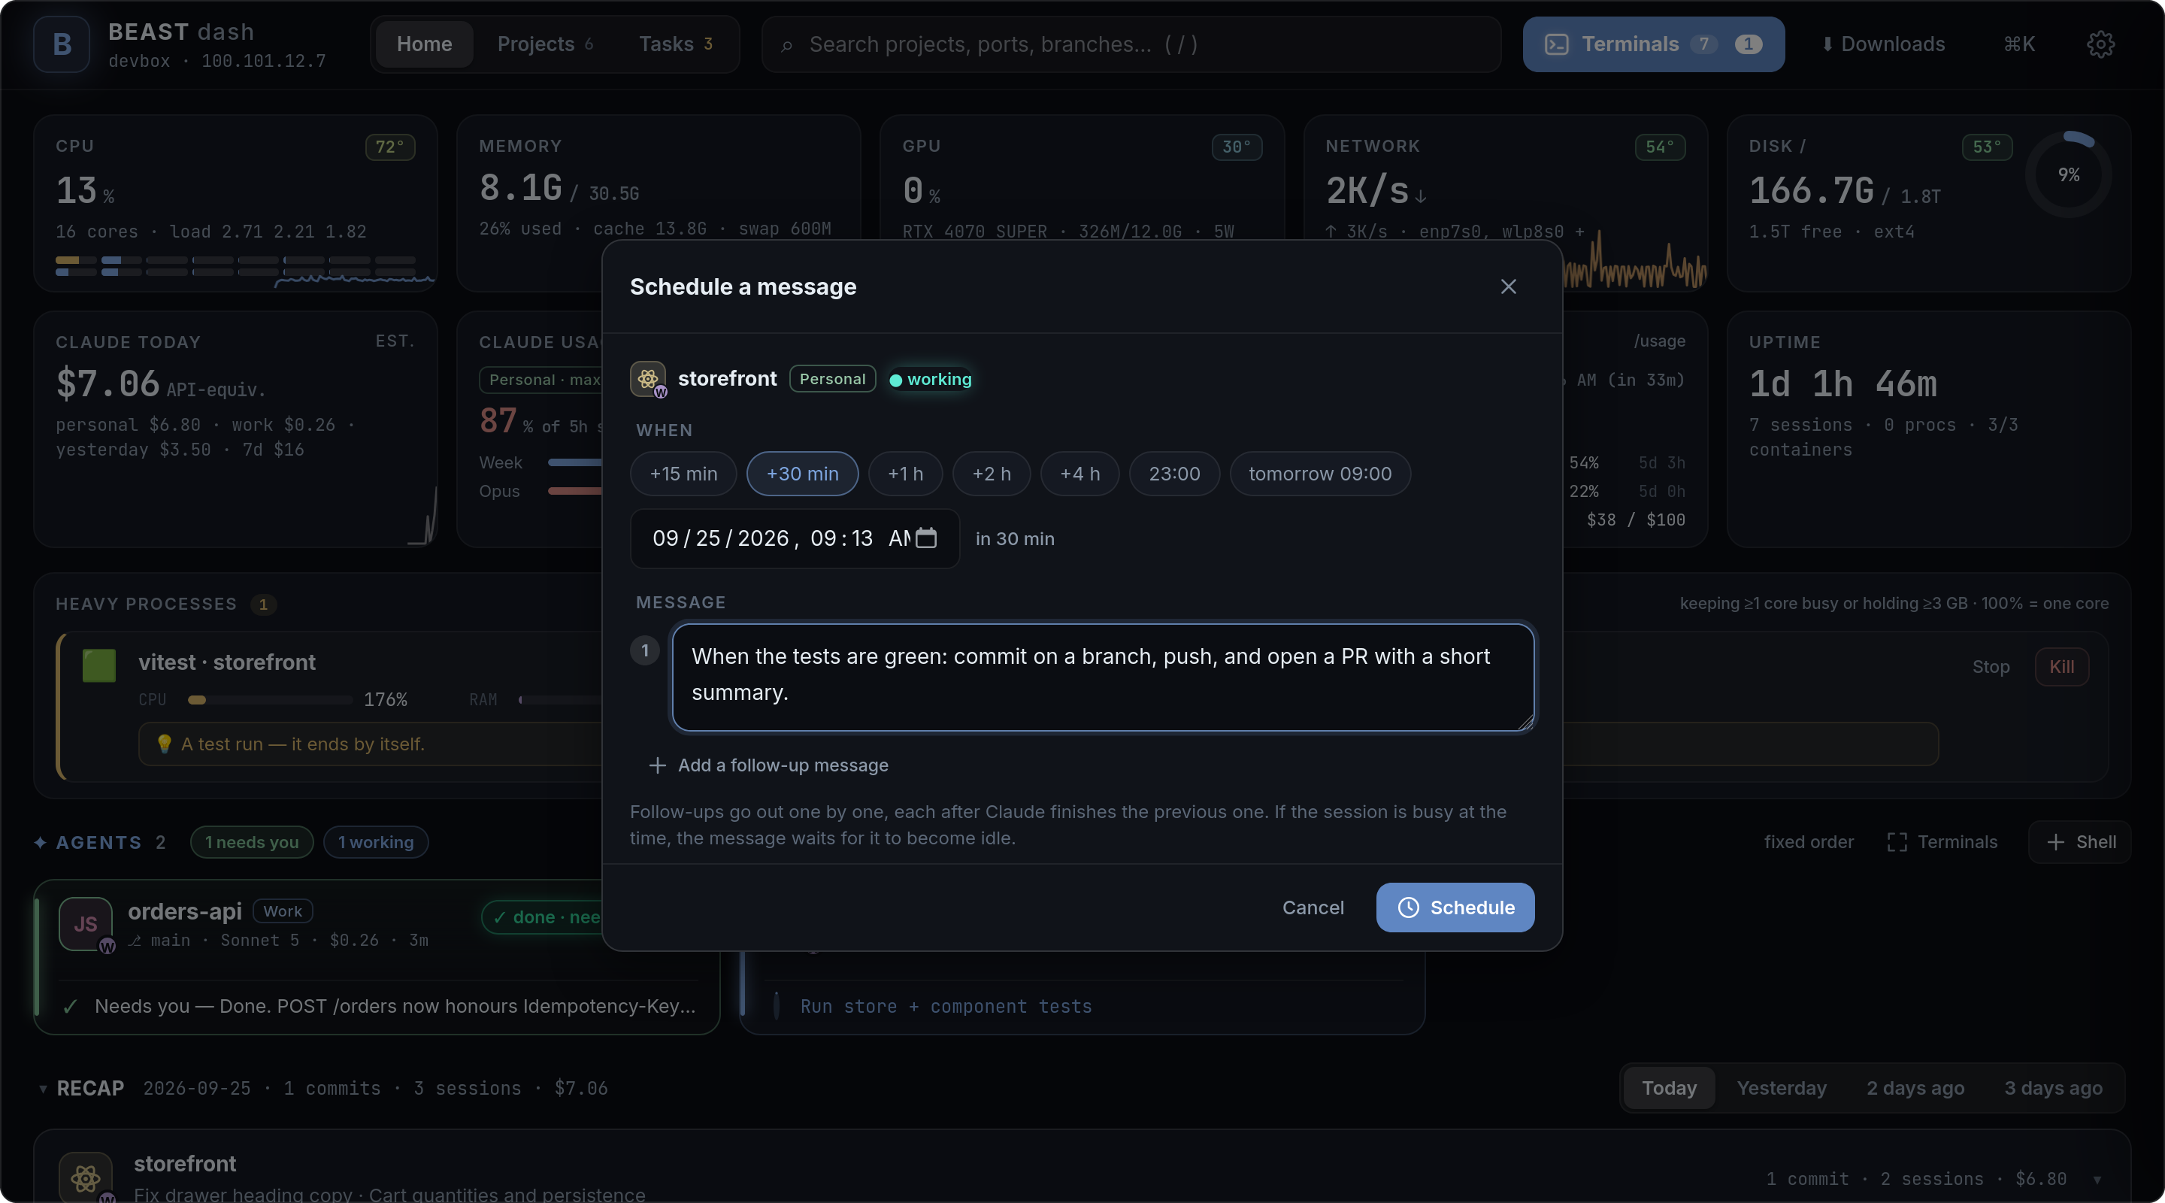Viewport: 2165px width, 1203px height.
Task: Open the Terminals button in the top bar
Action: (1653, 44)
